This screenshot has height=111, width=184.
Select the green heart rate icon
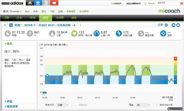(x=74, y=34)
